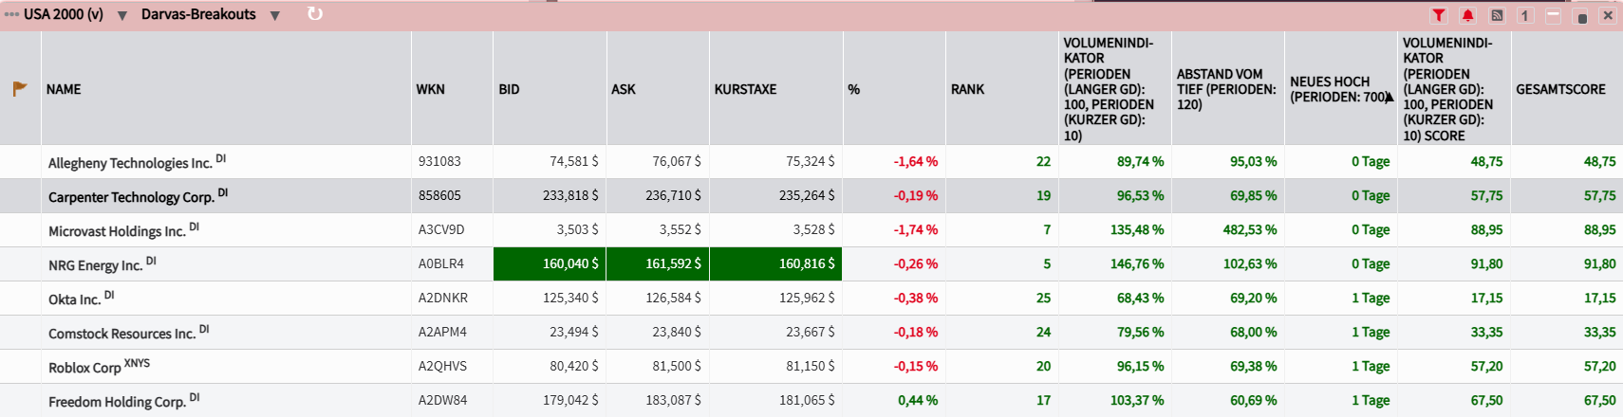
Task: Click the white bar icon in panel header
Action: tap(1553, 15)
